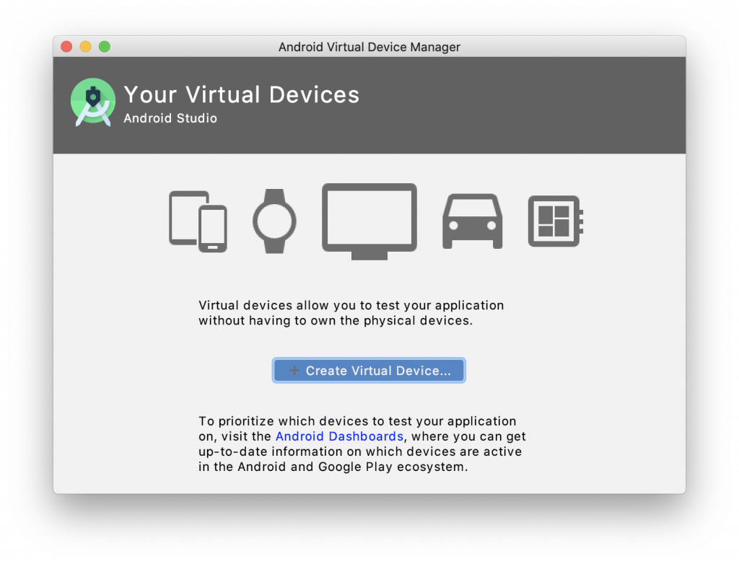
Task: Click the Create Virtual Device button
Action: pos(369,370)
